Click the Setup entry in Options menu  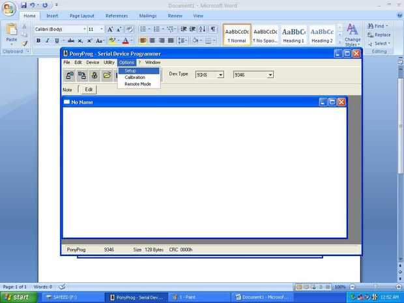pos(139,70)
